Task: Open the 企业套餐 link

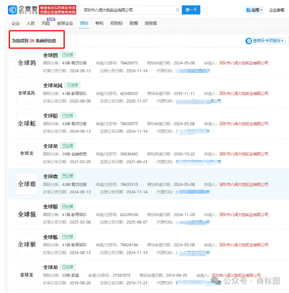Action: click(276, 10)
